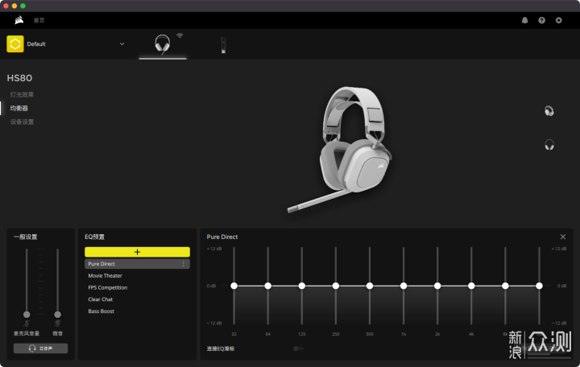Select the USB wireless dongle device icon
This screenshot has width=580, height=367.
223,45
